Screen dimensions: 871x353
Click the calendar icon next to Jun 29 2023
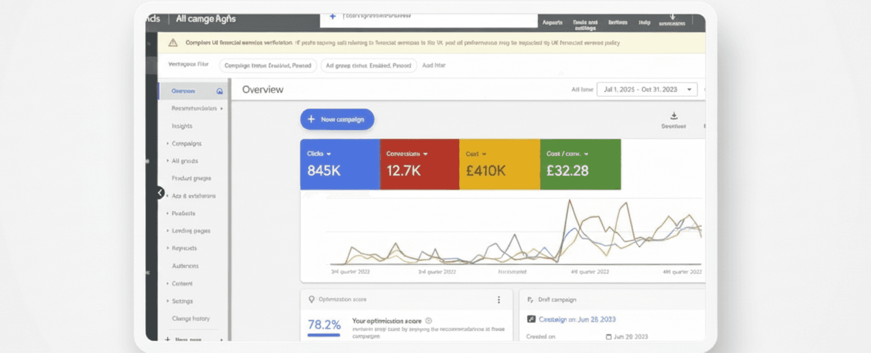tap(608, 337)
